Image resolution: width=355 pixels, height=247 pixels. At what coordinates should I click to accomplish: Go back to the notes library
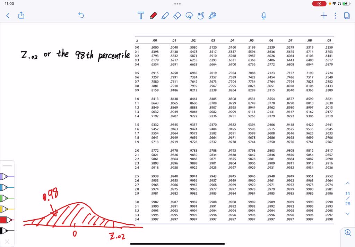coord(8,15)
